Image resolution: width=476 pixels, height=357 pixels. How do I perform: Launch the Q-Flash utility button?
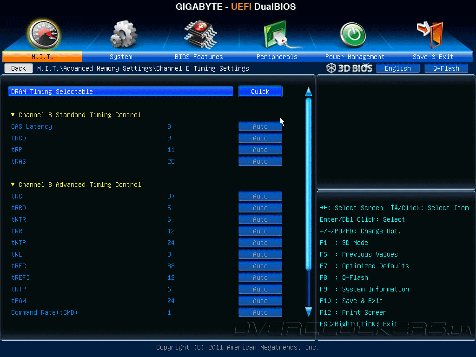446,68
